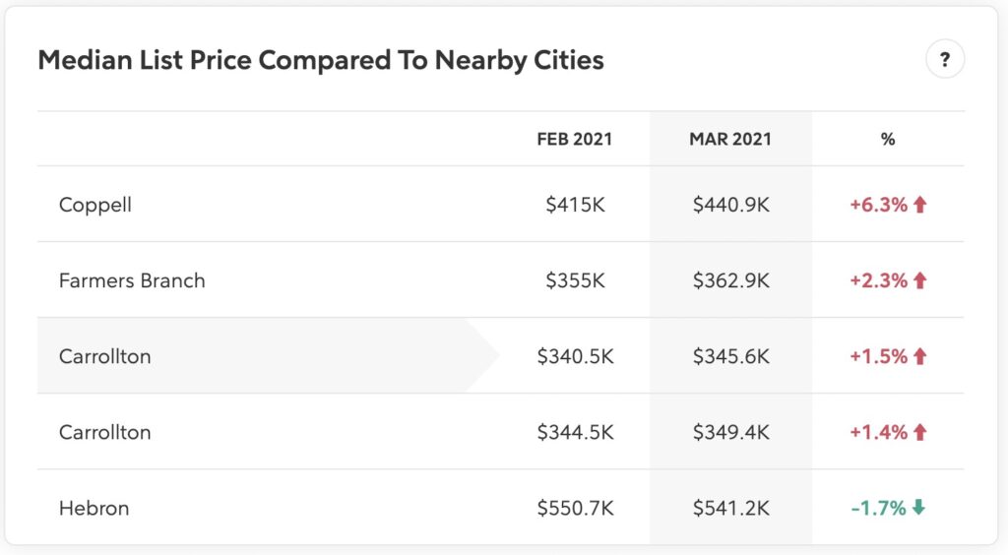The height and width of the screenshot is (555, 1008).
Task: Click the +6.3% change value
Action: [x=879, y=205]
